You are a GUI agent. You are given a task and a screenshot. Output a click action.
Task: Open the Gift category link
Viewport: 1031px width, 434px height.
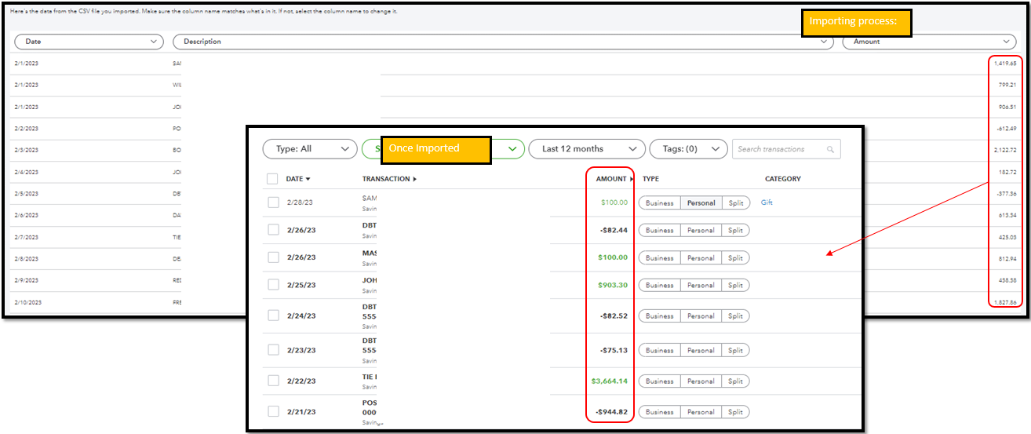(x=767, y=202)
